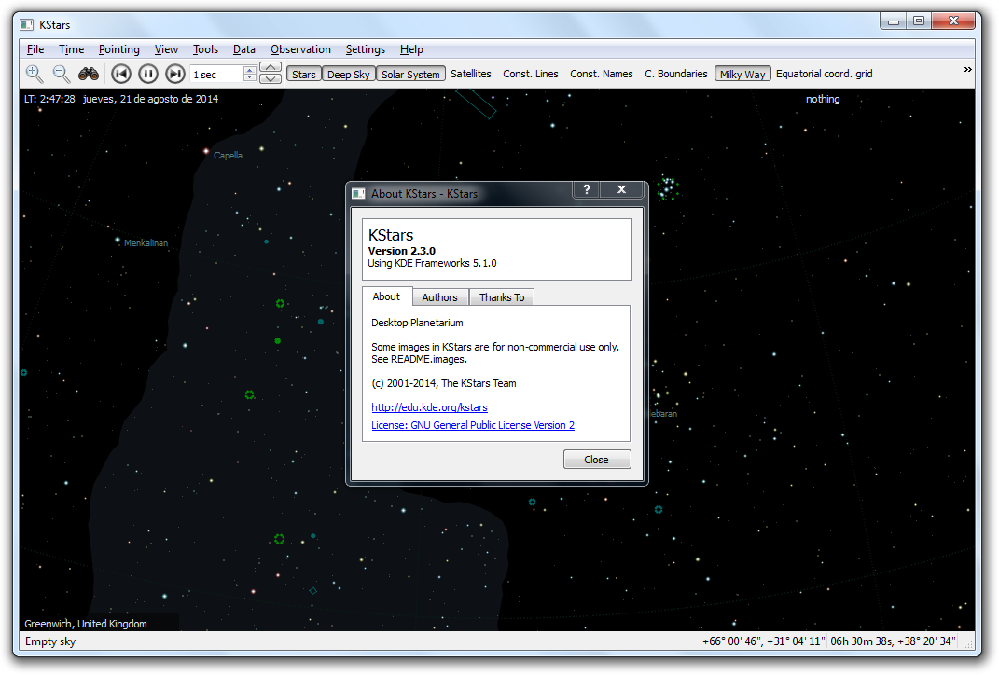Select next smaller time unit arrow

click(271, 79)
